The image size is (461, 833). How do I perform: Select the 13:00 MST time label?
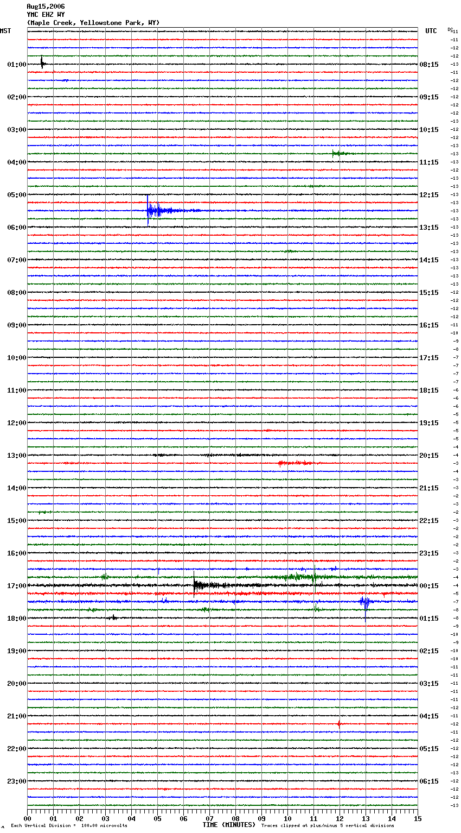(x=17, y=456)
